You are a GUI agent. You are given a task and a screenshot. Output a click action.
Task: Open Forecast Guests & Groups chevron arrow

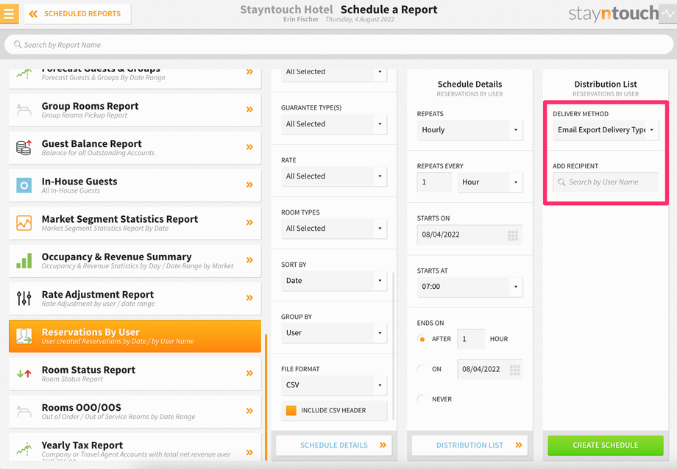249,72
